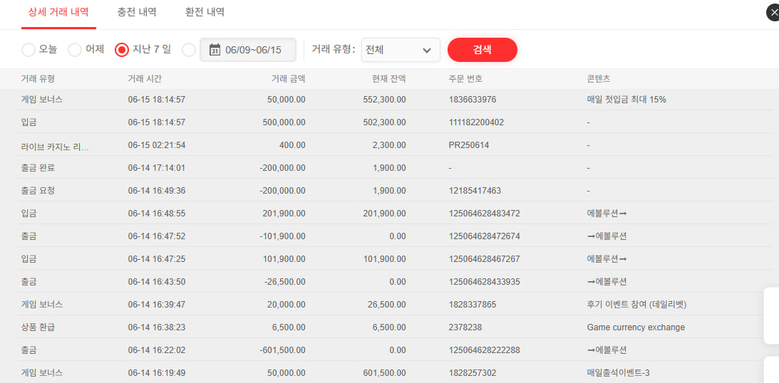Open the 거래 유형 dropdown showing 전체

[x=400, y=50]
